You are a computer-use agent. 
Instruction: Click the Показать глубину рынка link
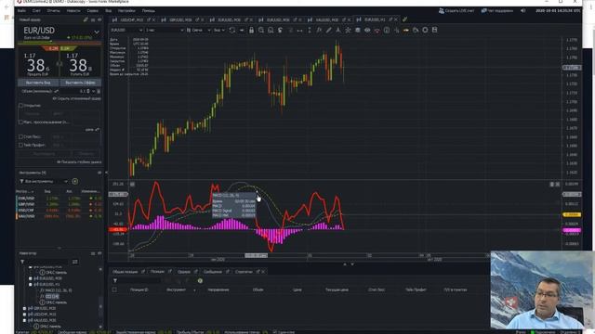click(x=79, y=161)
